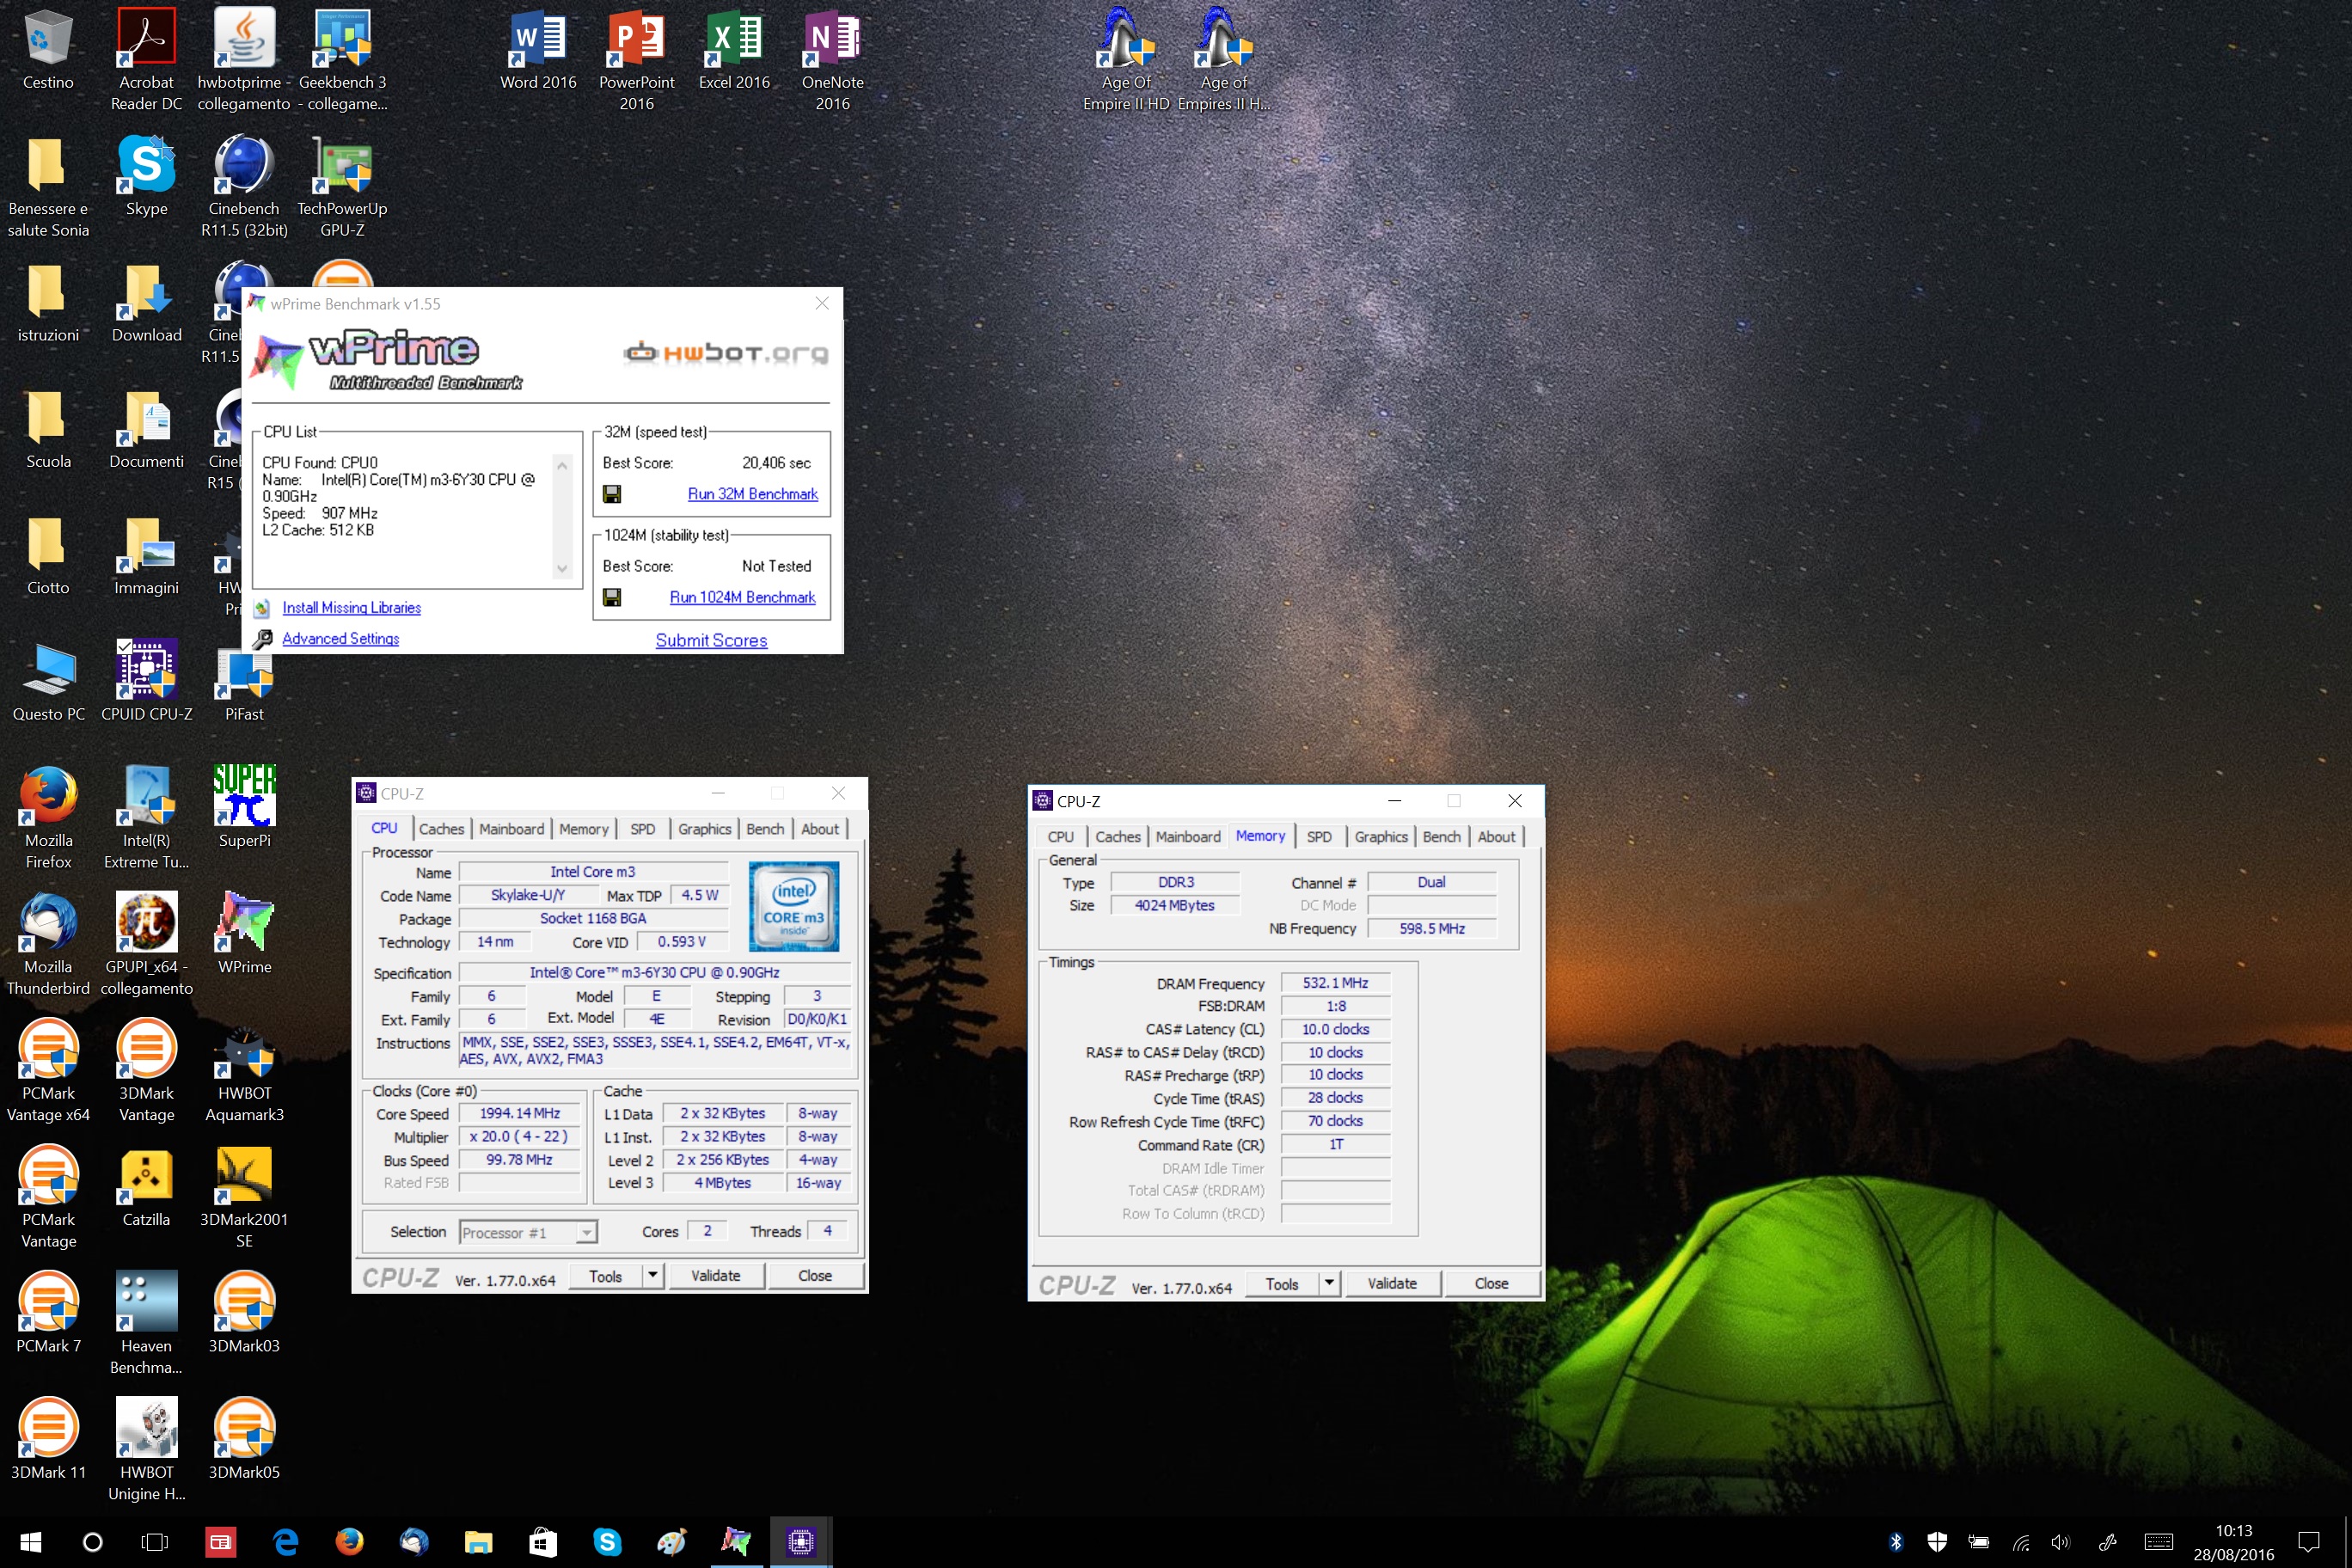Open Memory tab in left CPU-Z window

583,829
